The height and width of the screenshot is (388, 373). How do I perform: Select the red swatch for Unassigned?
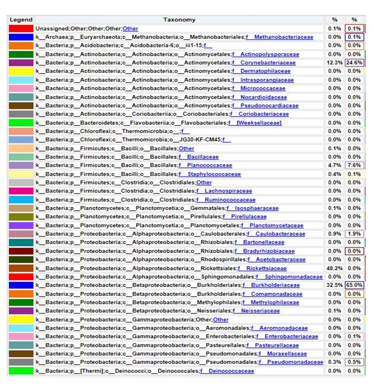click(x=21, y=29)
